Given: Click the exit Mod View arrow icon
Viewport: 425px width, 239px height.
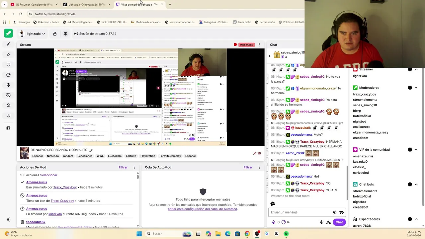Looking at the screenshot, I should [8, 219].
